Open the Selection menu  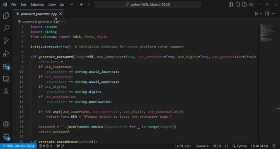point(37,5)
